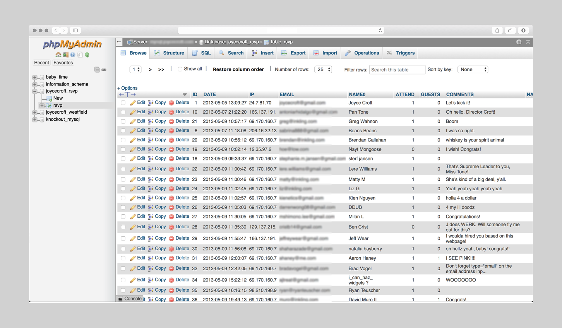
Task: Expand the information_schema tree node
Action: (35, 84)
